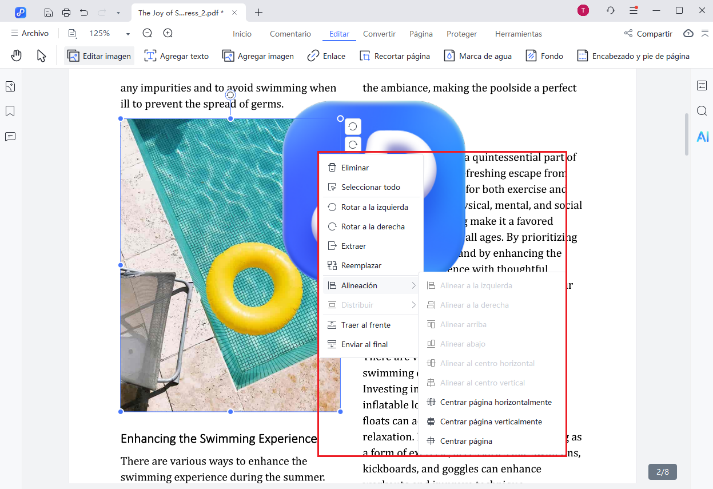Screen dimensions: 713x489
Task: Click the arrow selection tool
Action: [x=41, y=55]
